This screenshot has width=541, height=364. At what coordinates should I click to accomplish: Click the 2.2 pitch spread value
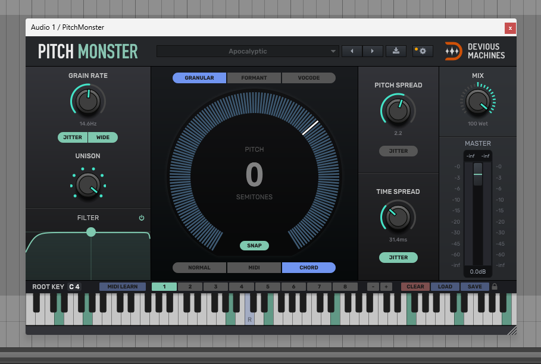(x=398, y=133)
